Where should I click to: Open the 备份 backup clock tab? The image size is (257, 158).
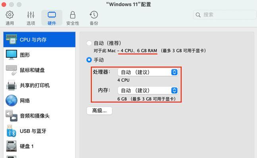pyautogui.click(x=94, y=18)
